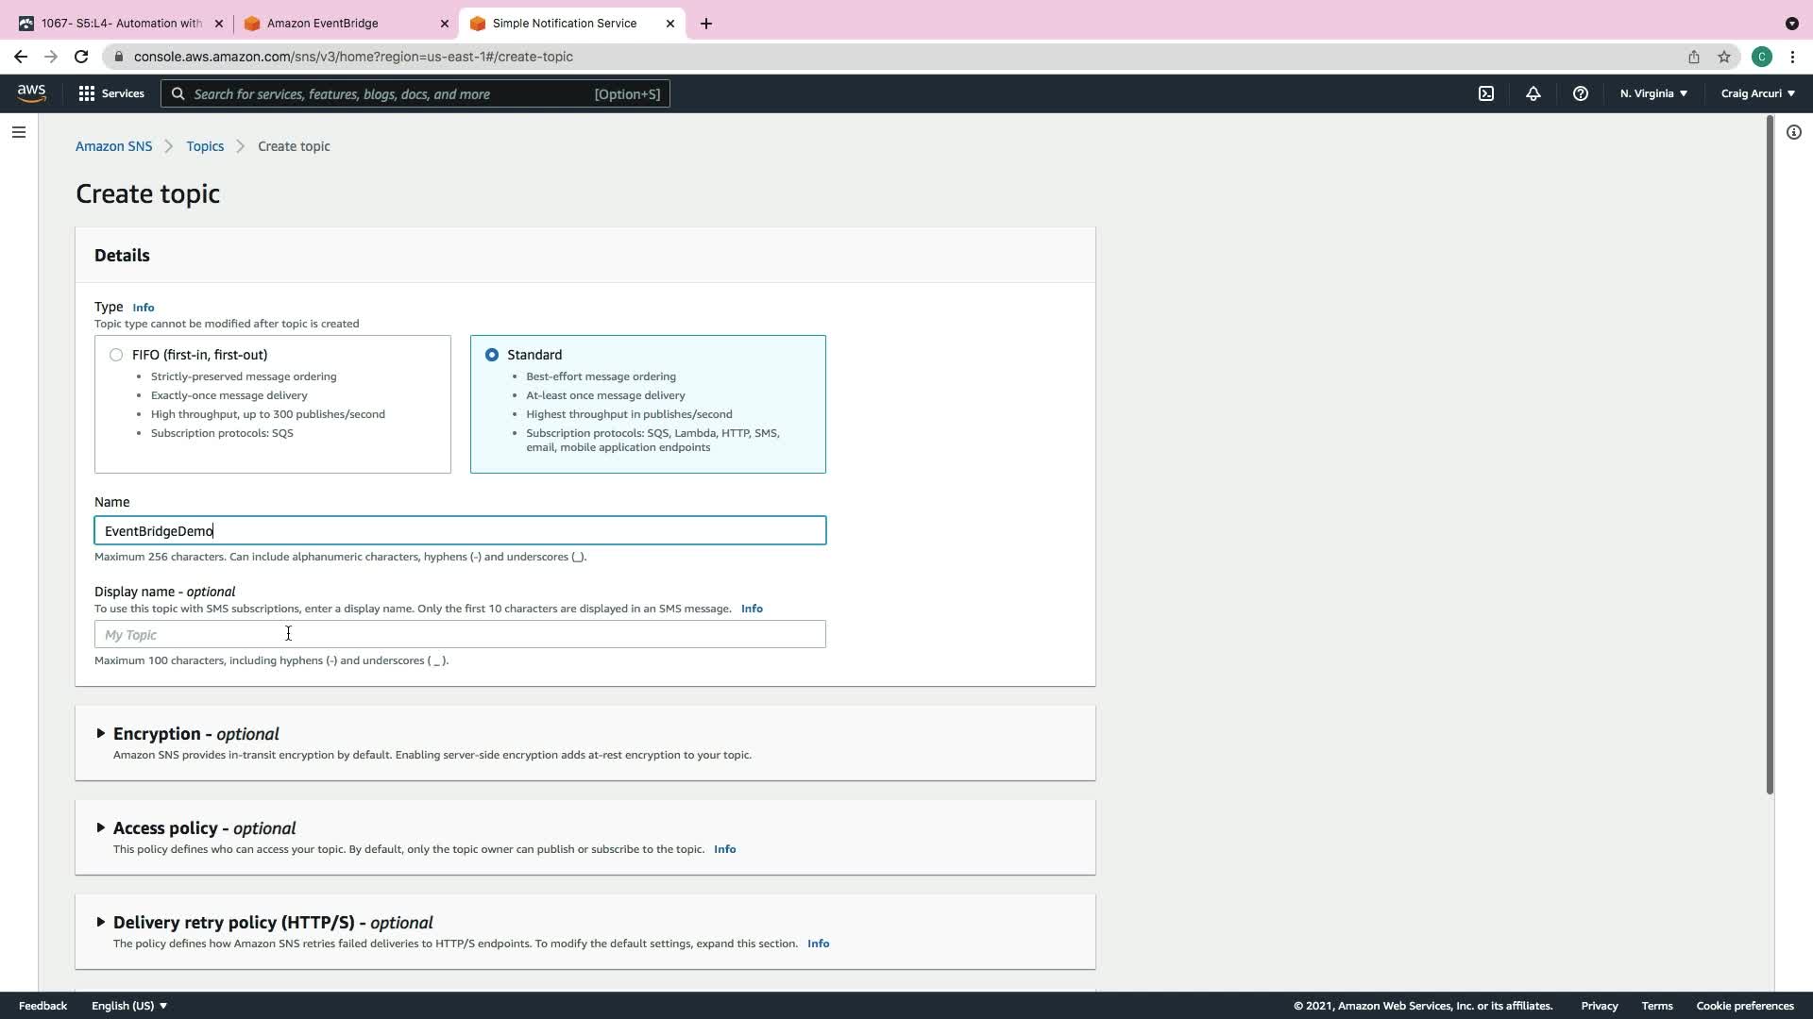This screenshot has height=1019, width=1813.
Task: Click Info link next to Type
Action: pyautogui.click(x=143, y=308)
